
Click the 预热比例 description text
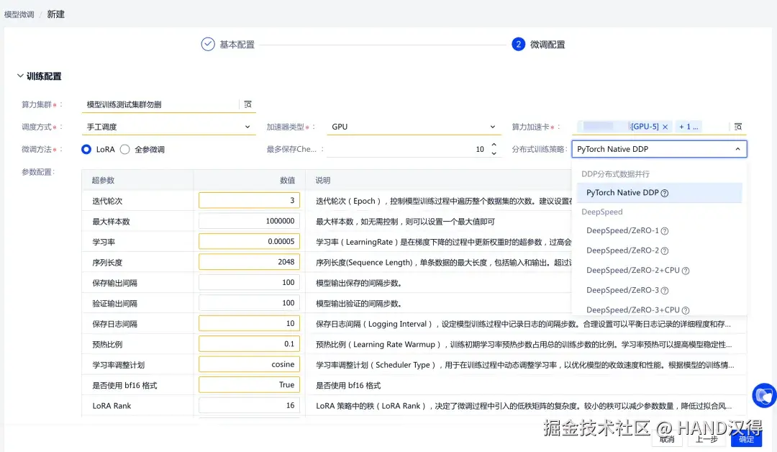[x=524, y=345]
